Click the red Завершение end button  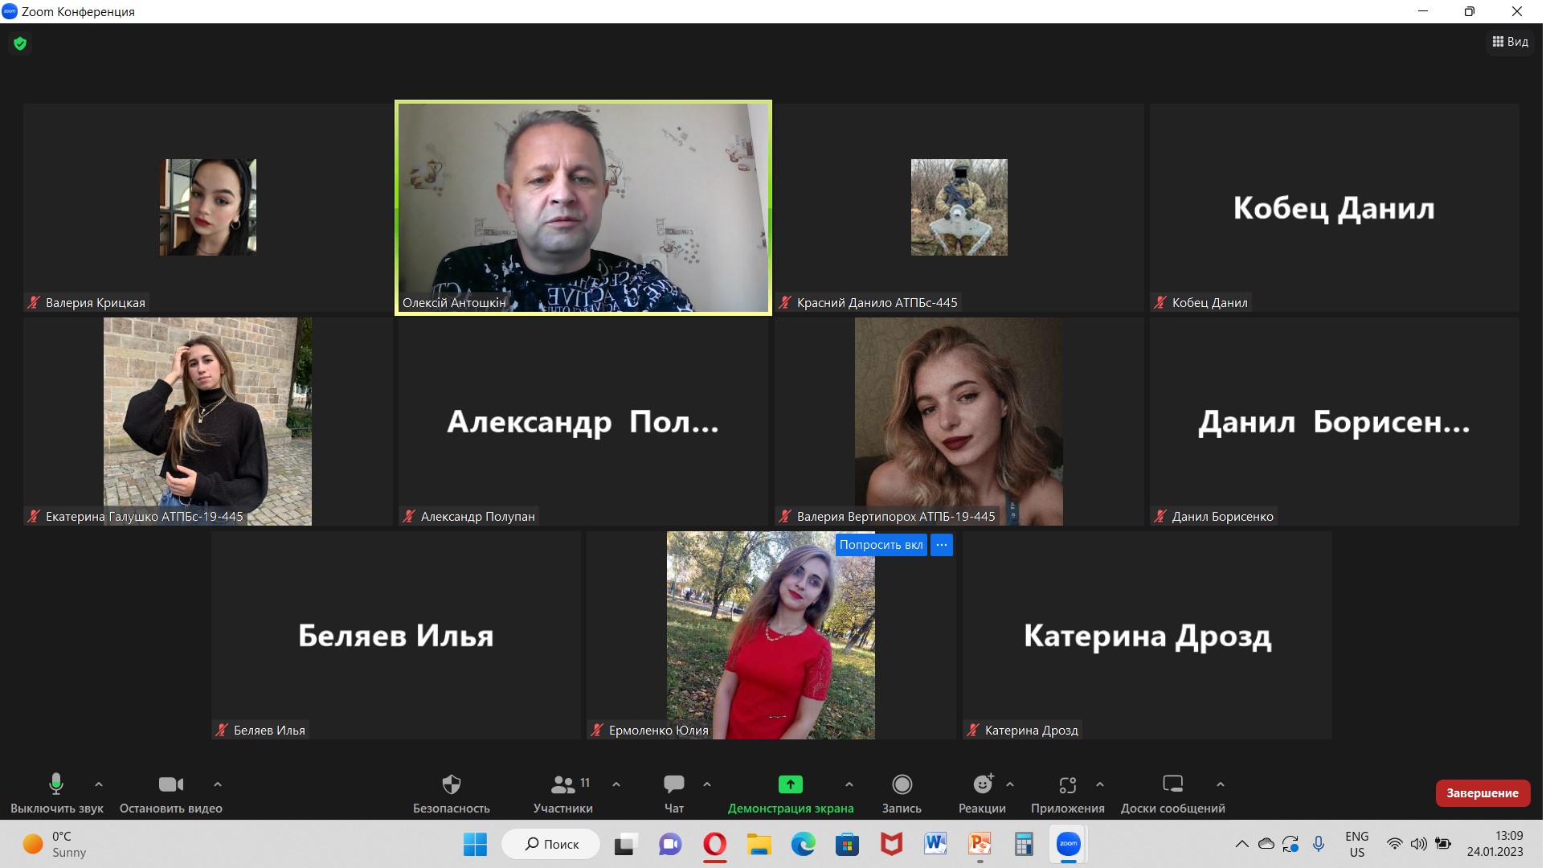[x=1482, y=792]
